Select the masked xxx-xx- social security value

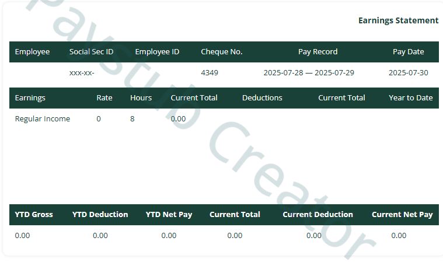tap(82, 73)
